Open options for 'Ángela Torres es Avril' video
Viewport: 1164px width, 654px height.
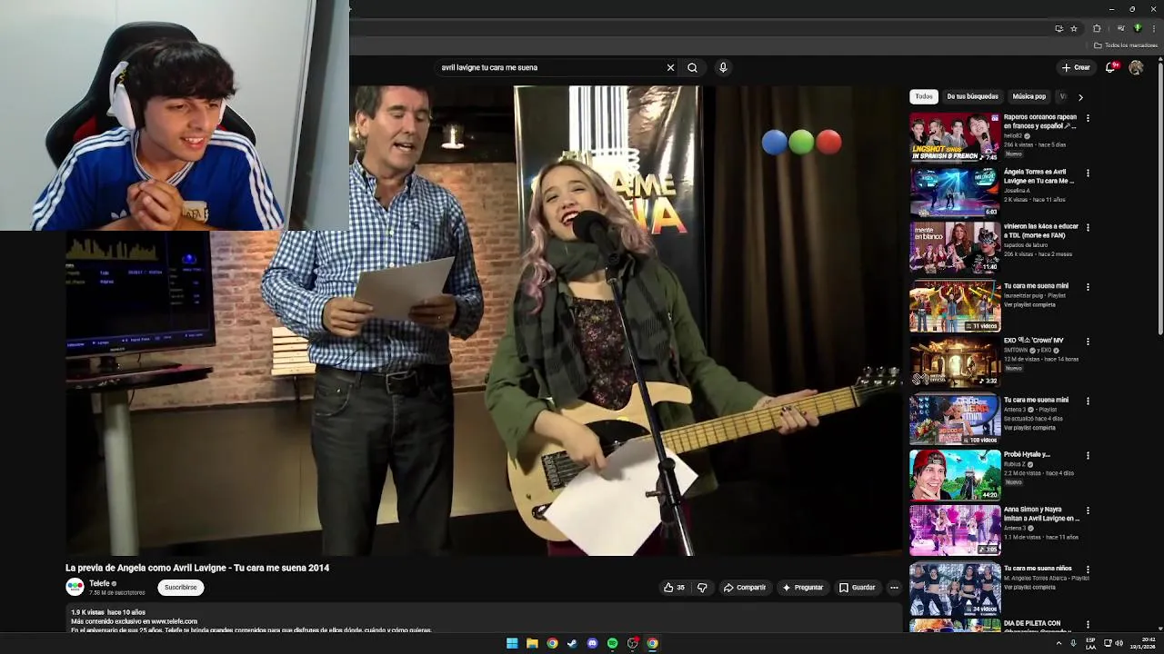1088,173
